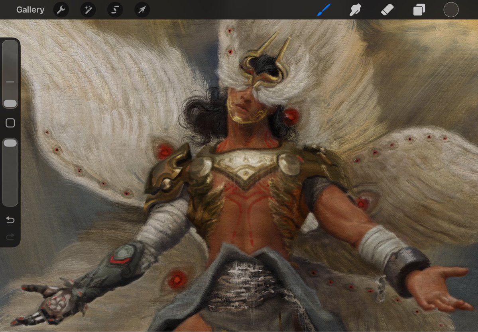Activate the Selection tool
The width and height of the screenshot is (478, 332).
click(x=115, y=10)
